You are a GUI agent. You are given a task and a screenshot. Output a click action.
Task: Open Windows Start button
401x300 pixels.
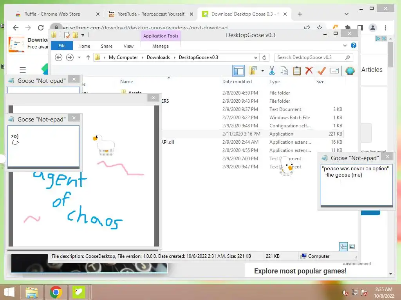(x=9, y=292)
